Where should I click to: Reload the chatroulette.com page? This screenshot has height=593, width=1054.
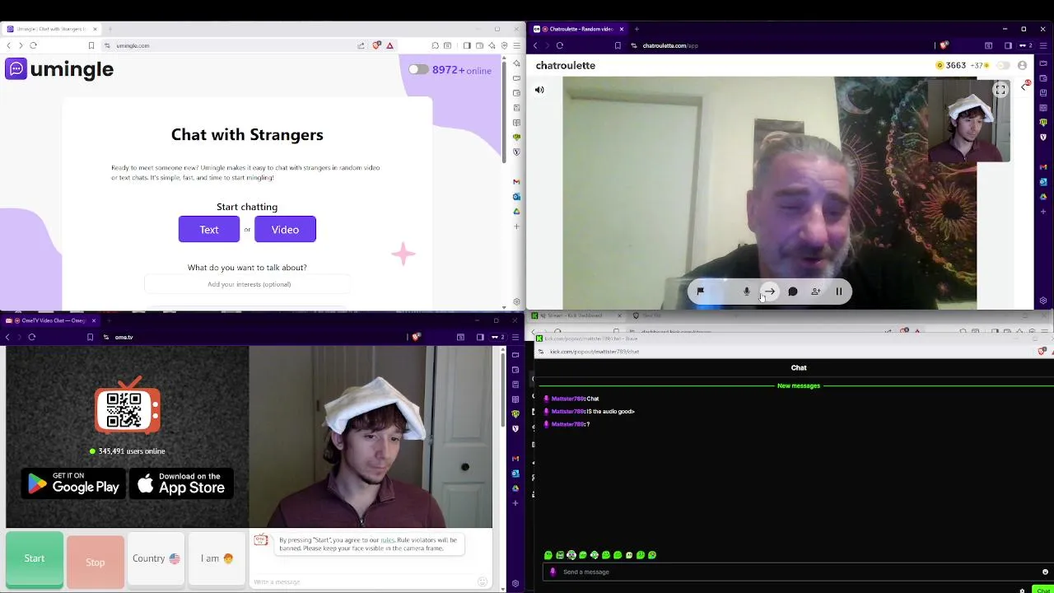tap(560, 45)
